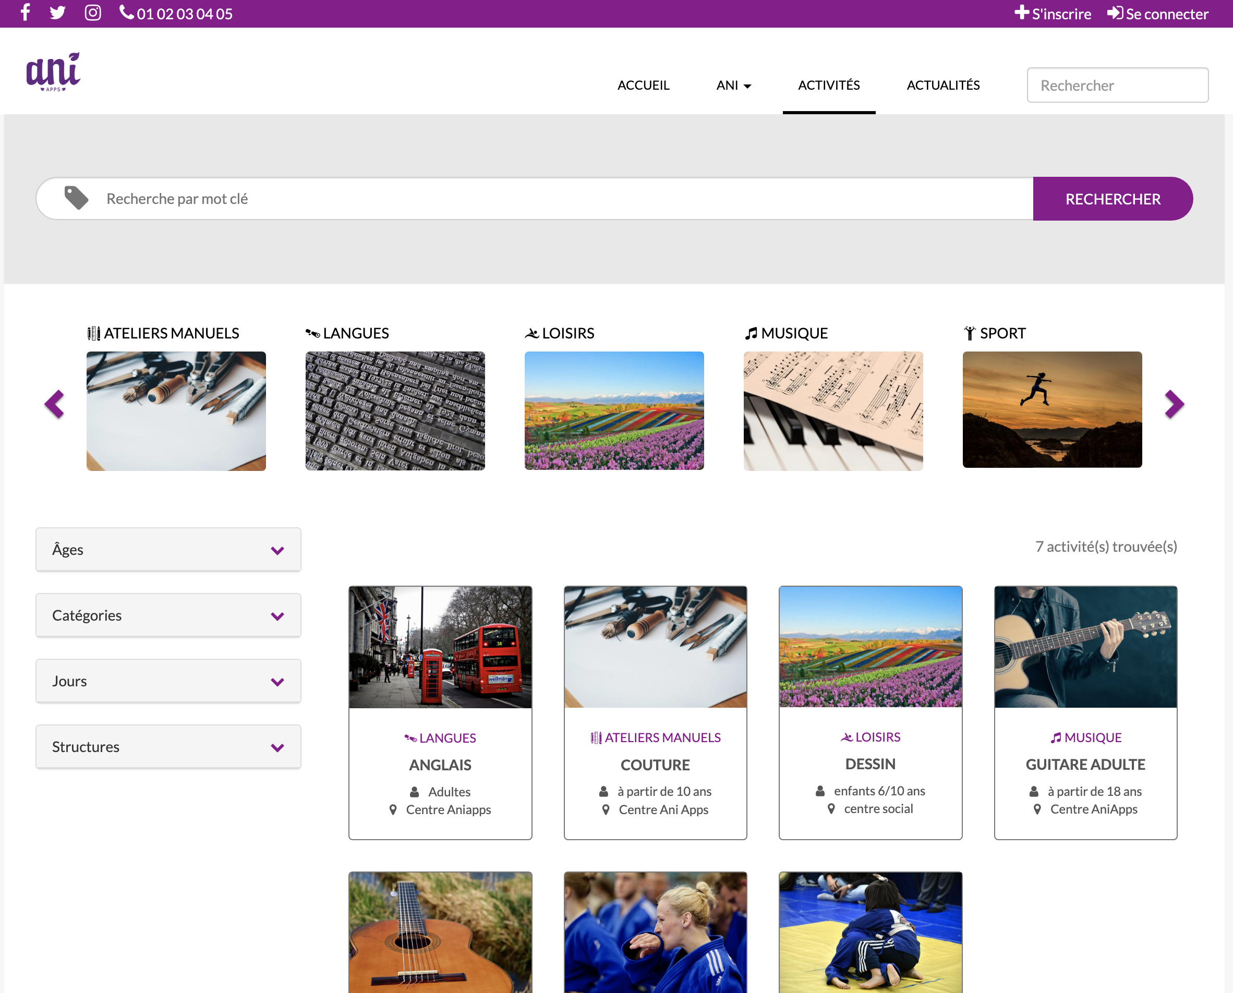The height and width of the screenshot is (993, 1233).
Task: Open the piano sheet music thumbnail
Action: tap(833, 410)
